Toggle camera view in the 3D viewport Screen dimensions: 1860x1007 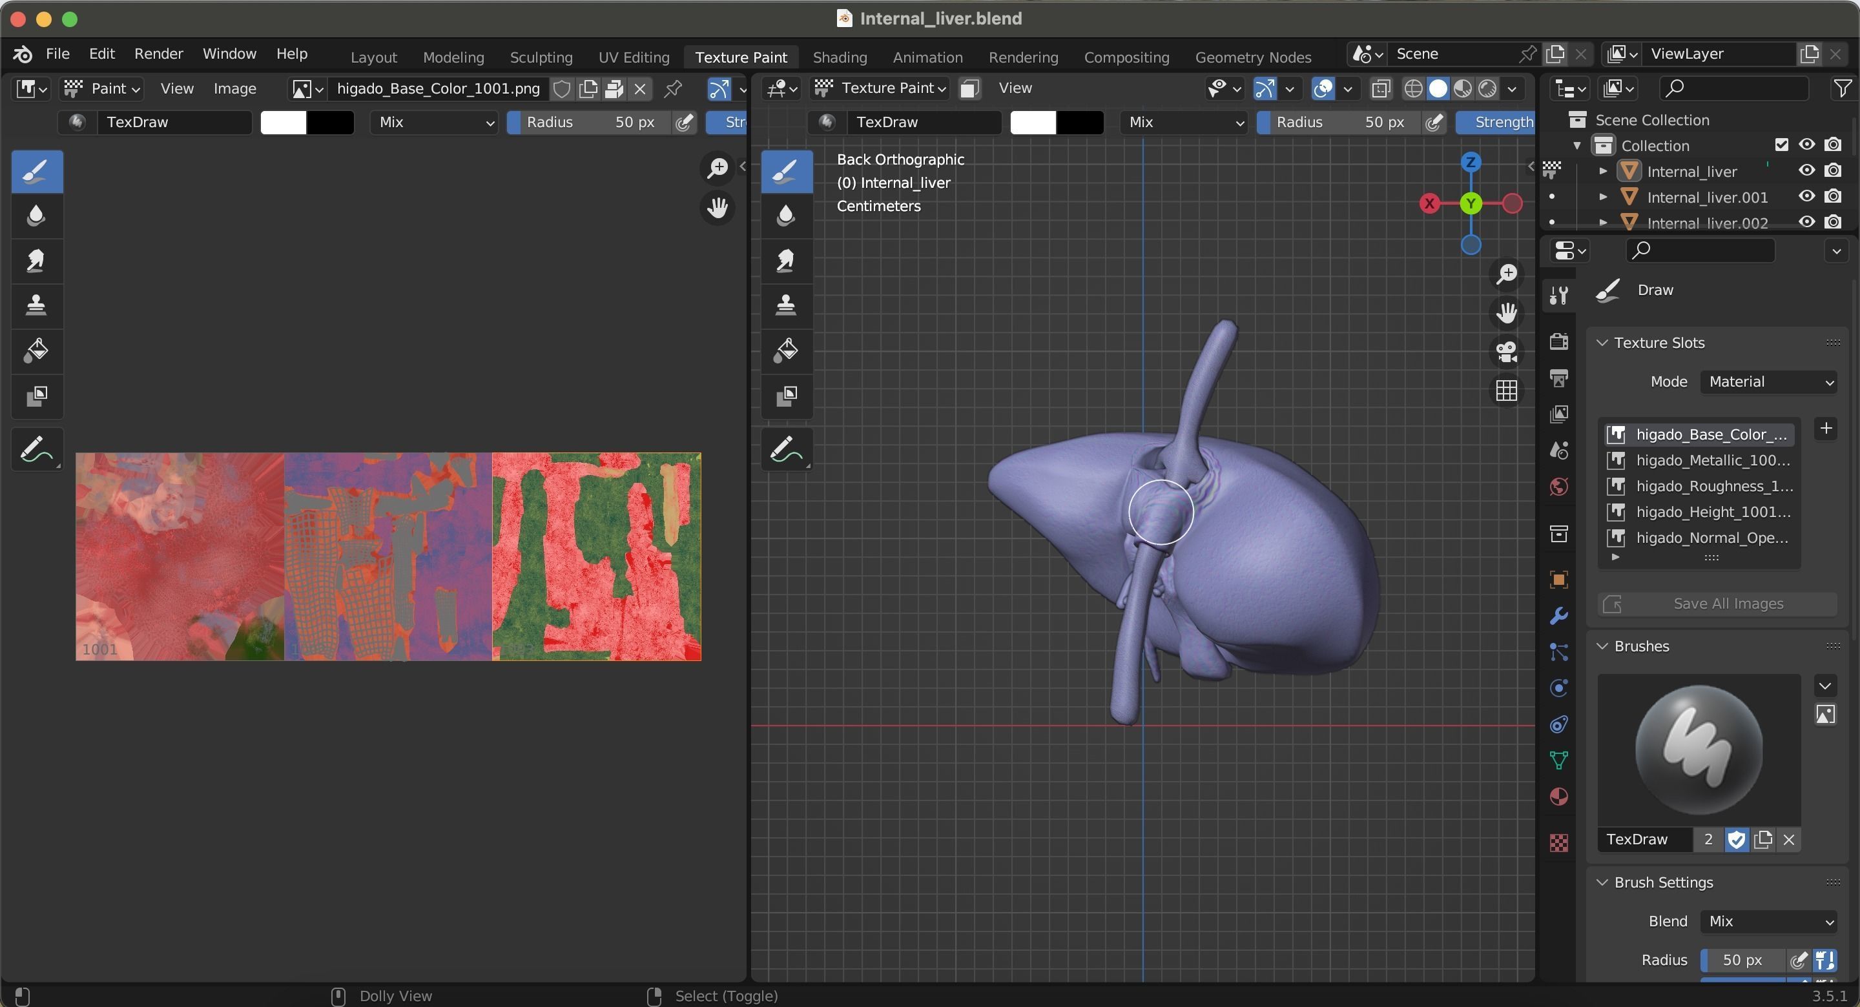pyautogui.click(x=1507, y=352)
